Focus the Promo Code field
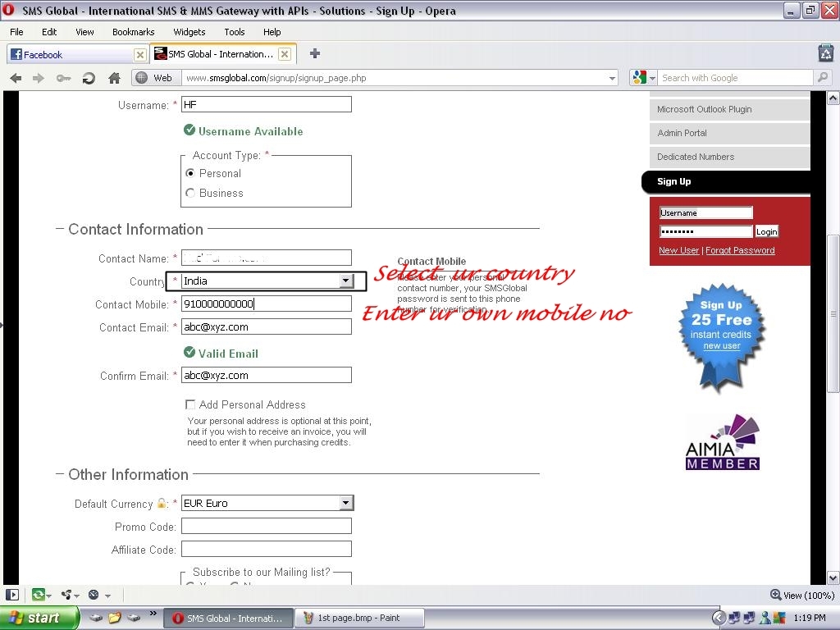This screenshot has width=840, height=630. (x=267, y=526)
